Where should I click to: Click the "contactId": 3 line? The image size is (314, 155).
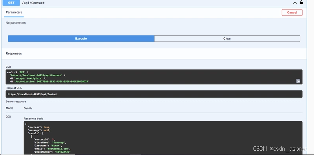pos(44,139)
